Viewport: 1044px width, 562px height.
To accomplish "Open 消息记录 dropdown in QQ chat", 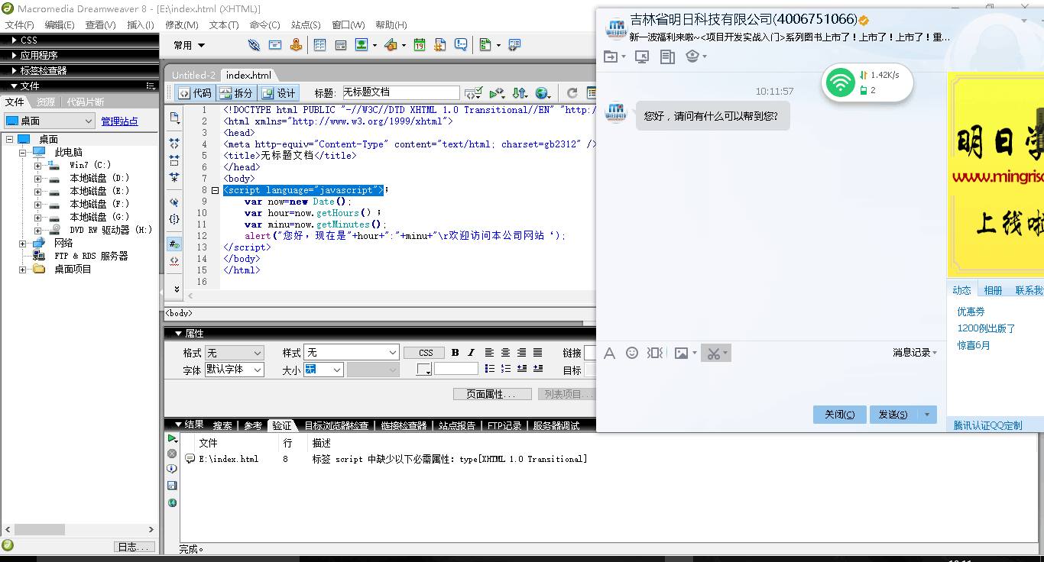I will [x=915, y=353].
